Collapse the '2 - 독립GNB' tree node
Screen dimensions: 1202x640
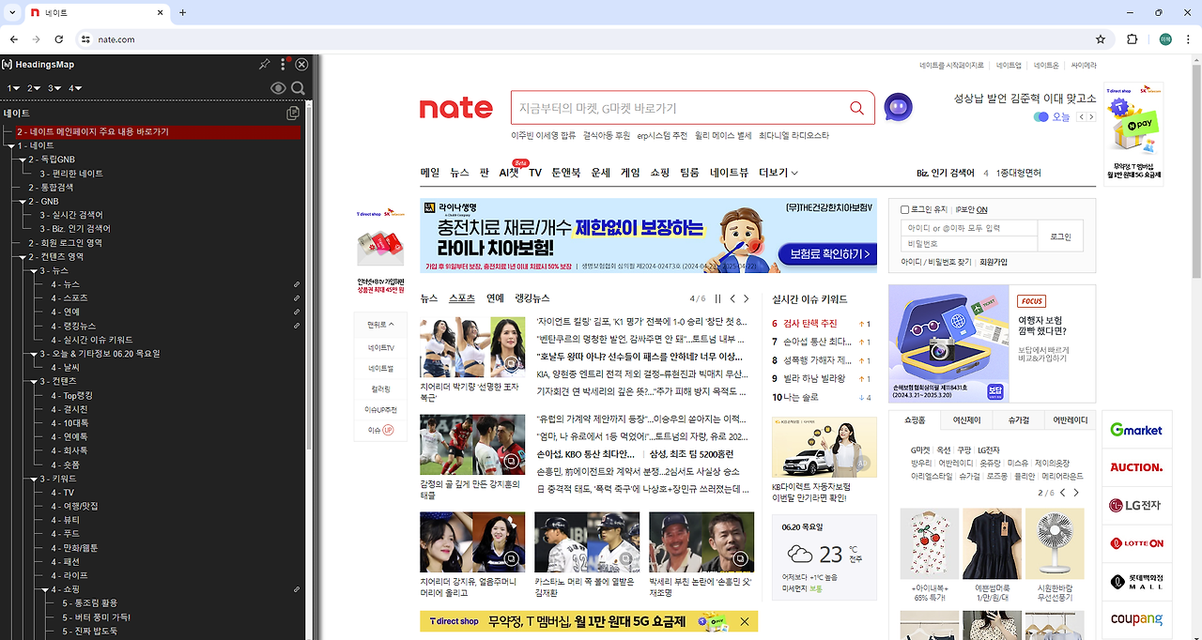click(x=22, y=160)
